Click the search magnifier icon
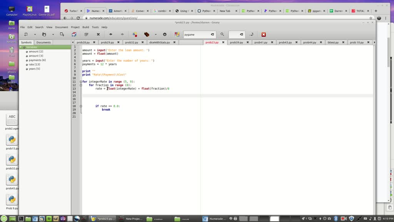The height and width of the screenshot is (222, 394). pyautogui.click(x=222, y=34)
